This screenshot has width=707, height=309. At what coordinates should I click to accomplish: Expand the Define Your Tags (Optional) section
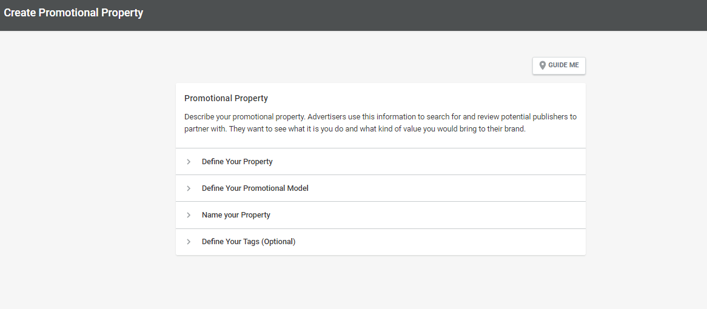coord(381,242)
